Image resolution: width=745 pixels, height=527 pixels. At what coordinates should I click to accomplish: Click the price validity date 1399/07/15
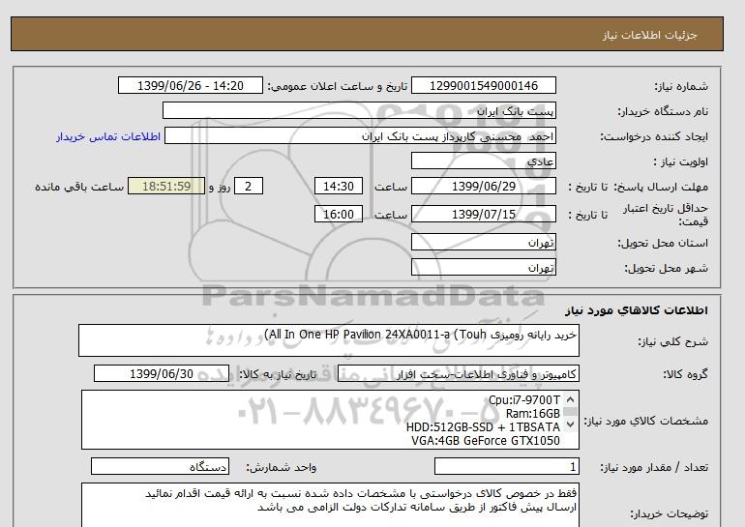tap(483, 214)
